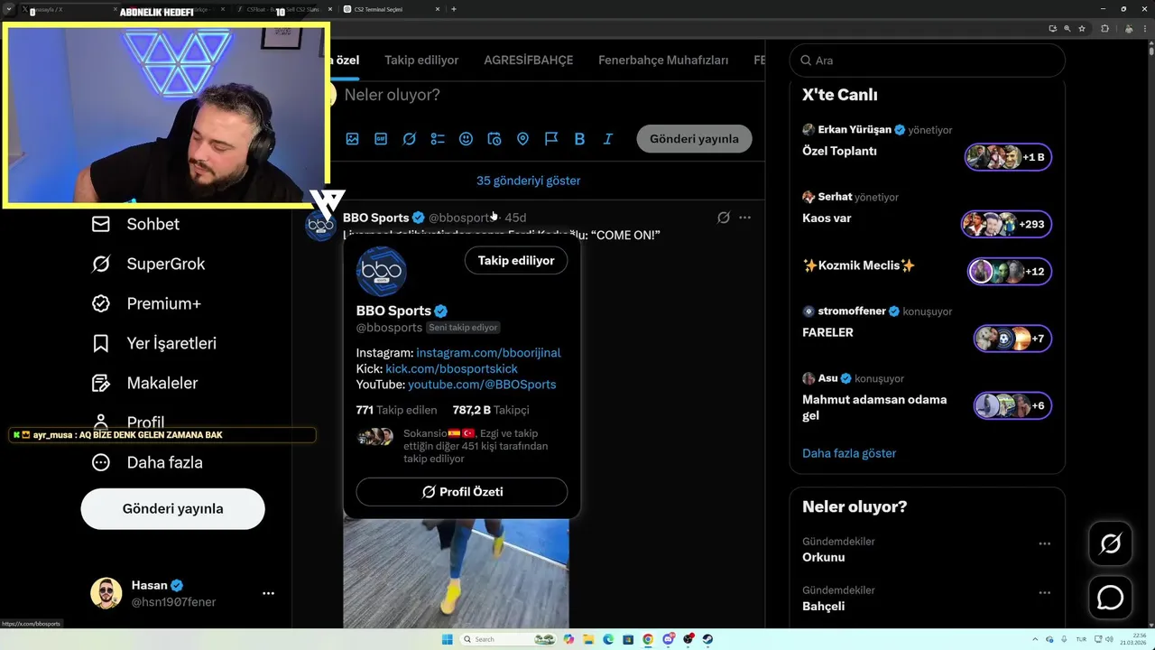Open a new browser tab
Image resolution: width=1155 pixels, height=650 pixels.
tap(453, 9)
